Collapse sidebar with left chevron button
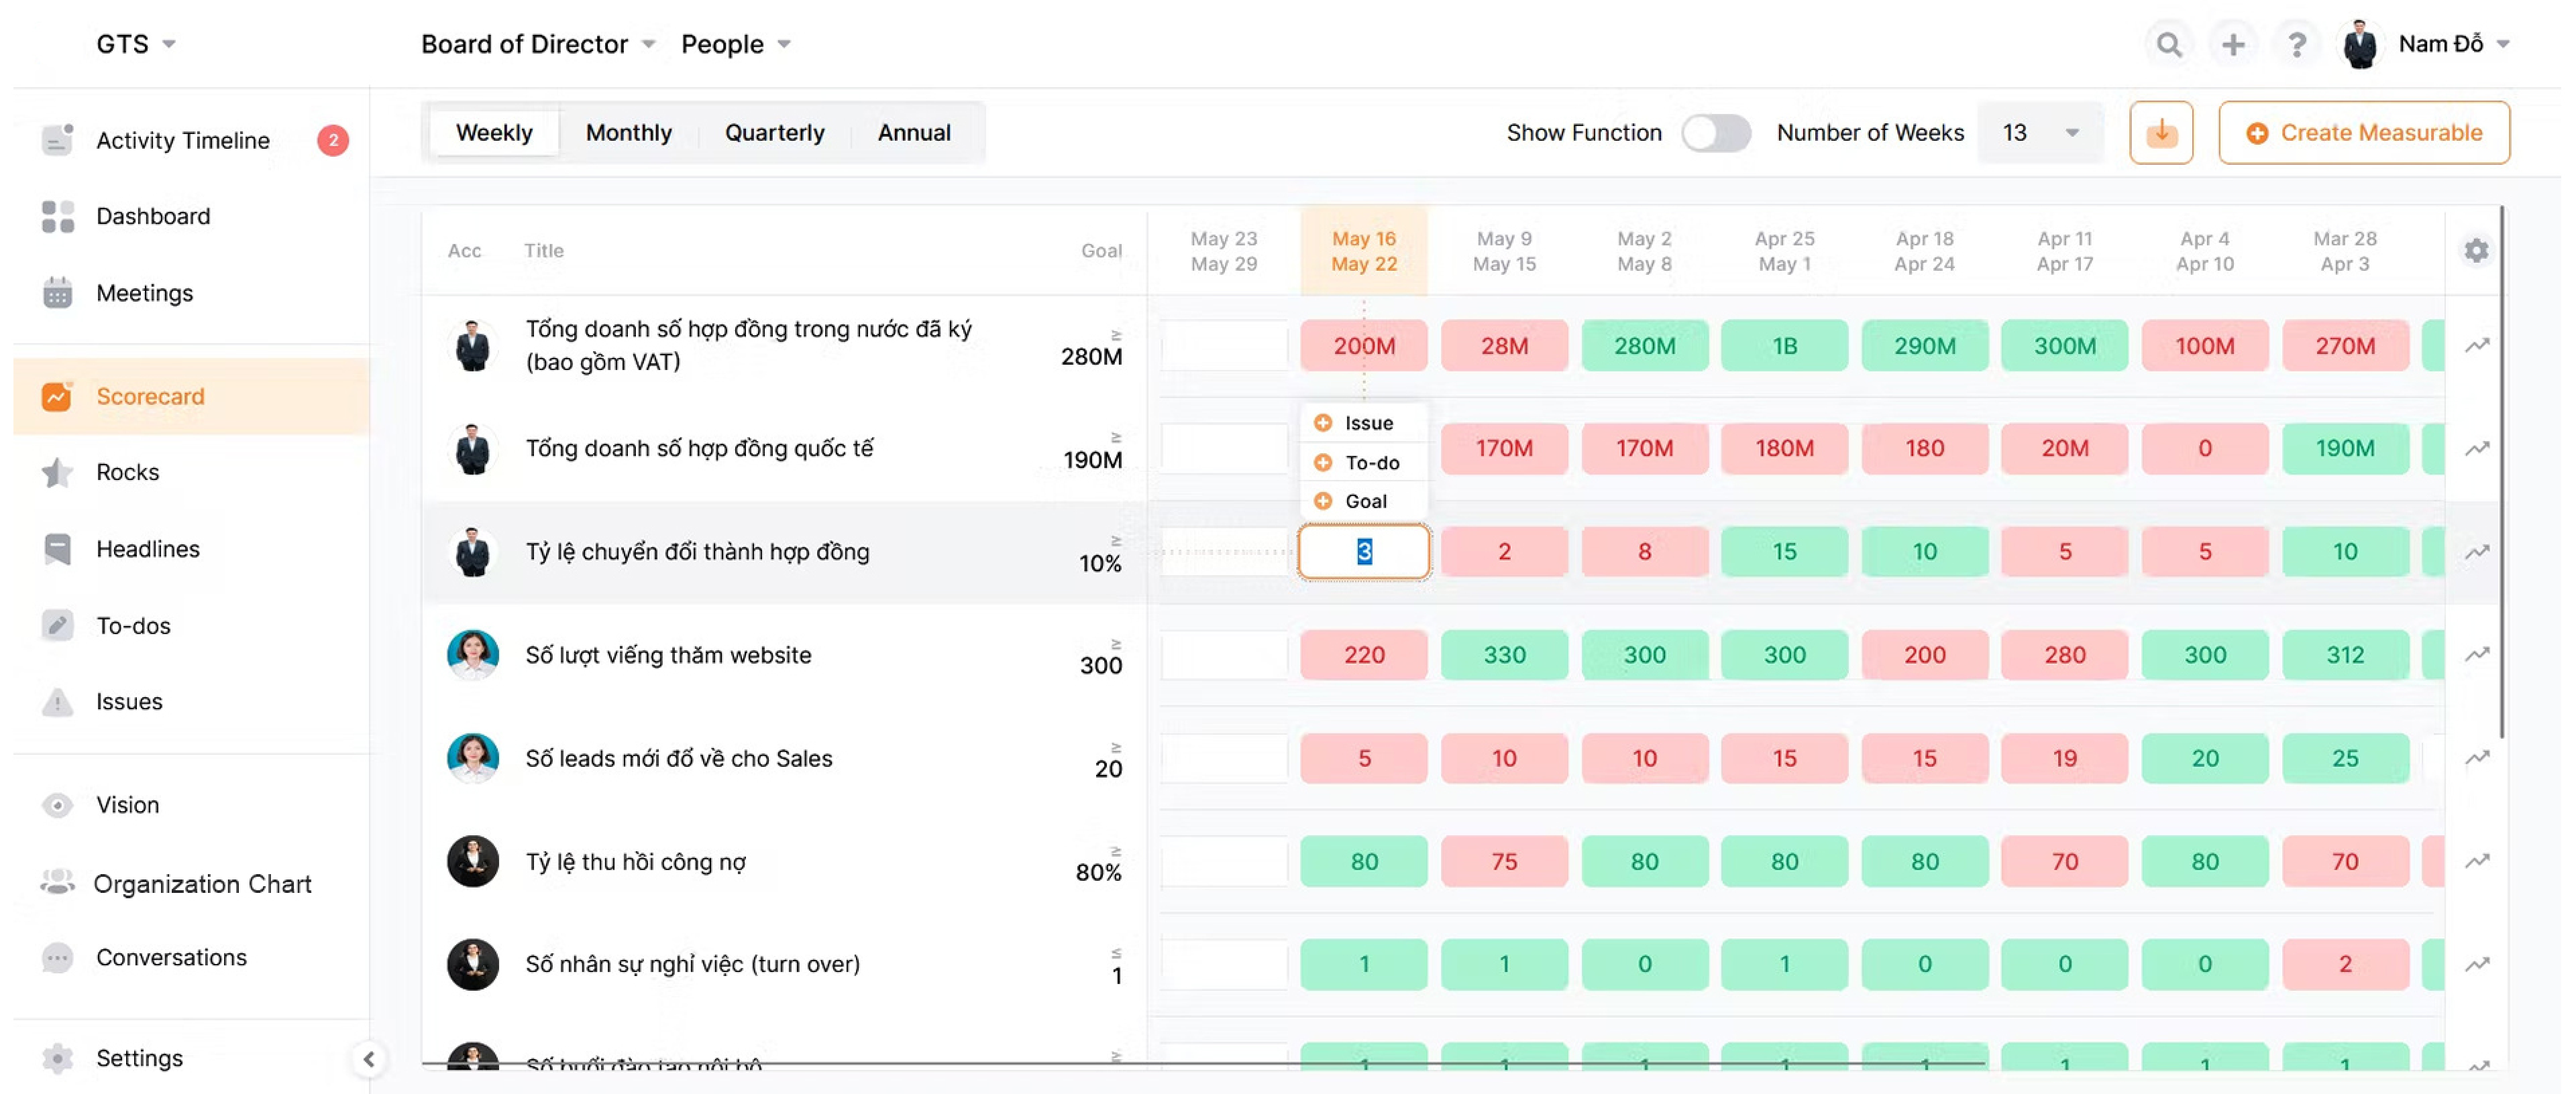 pyautogui.click(x=369, y=1059)
